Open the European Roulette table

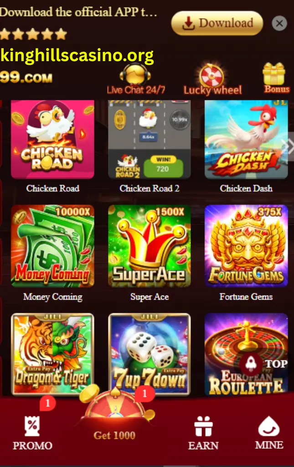point(246,354)
